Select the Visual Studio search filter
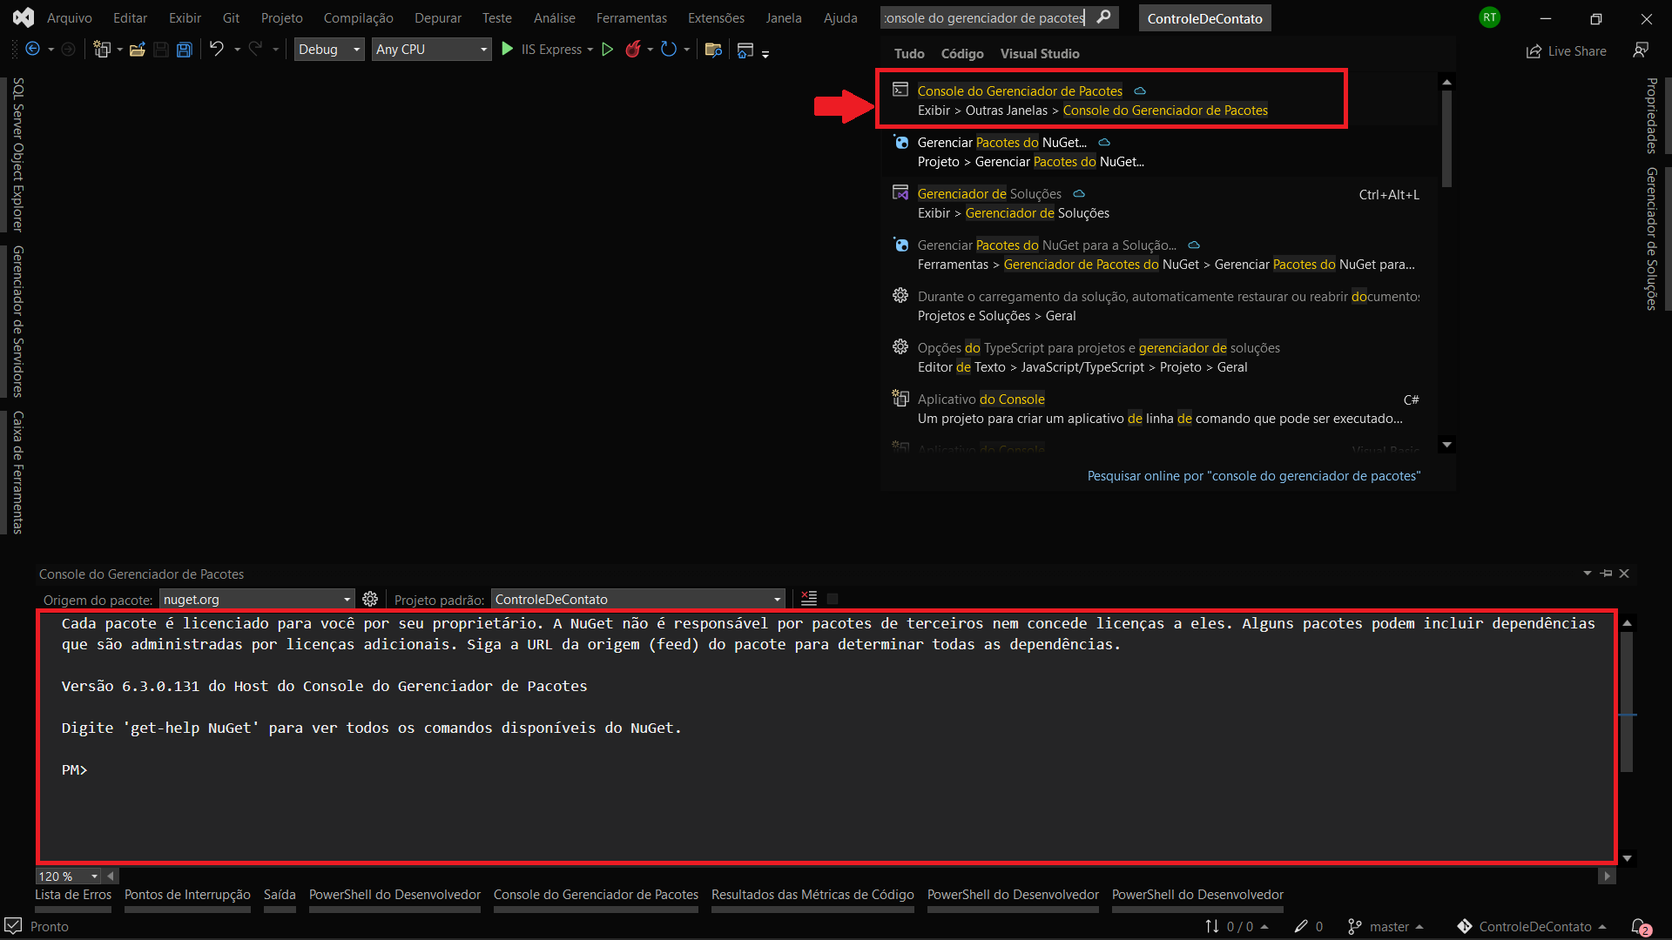The image size is (1672, 940). coord(1039,53)
